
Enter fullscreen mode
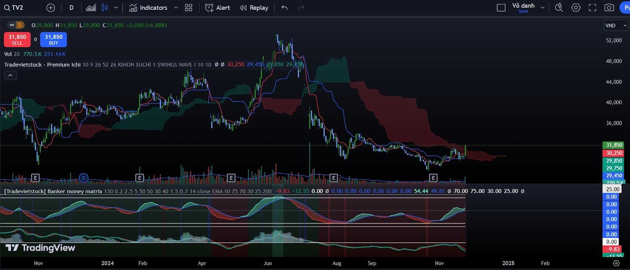pyautogui.click(x=592, y=7)
